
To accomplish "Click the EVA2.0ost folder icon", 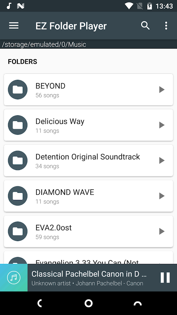I will click(x=17, y=231).
